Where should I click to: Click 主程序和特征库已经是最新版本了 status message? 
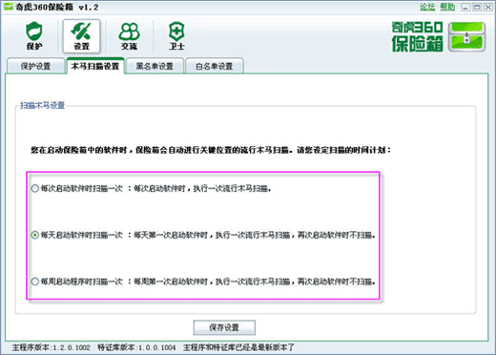[x=238, y=347]
